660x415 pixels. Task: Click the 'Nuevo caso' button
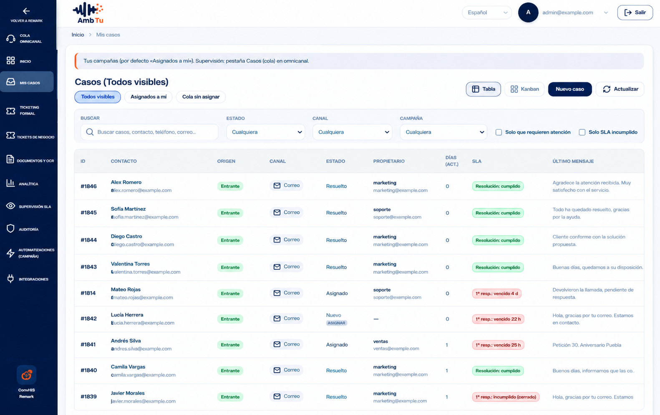point(570,89)
